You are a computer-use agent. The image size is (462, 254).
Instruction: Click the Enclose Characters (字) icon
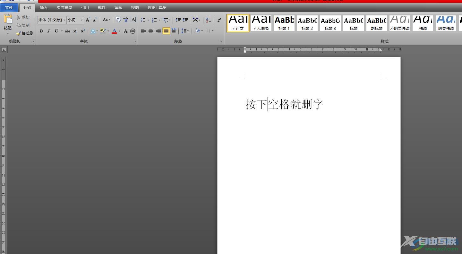(x=133, y=31)
